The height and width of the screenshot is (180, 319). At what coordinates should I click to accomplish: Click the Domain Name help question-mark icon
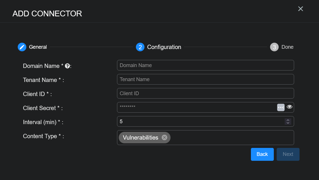(68, 66)
